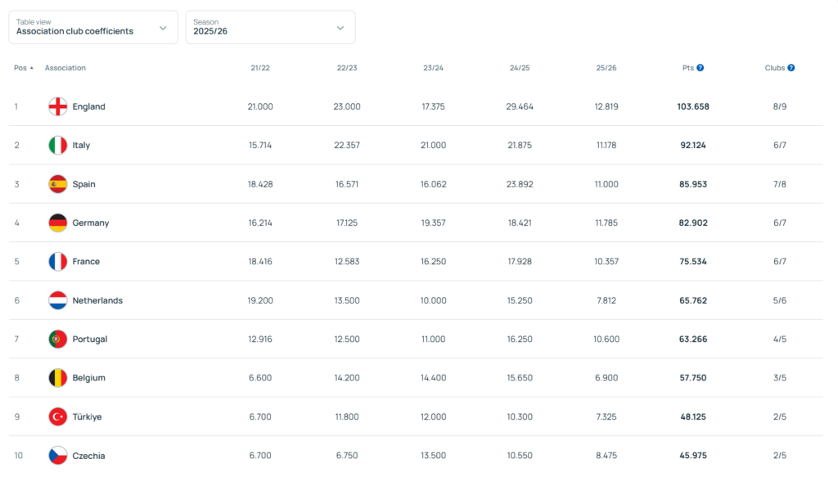Viewport: 838px width, 477px height.
Task: Sort table by Pos column
Action: 23,68
